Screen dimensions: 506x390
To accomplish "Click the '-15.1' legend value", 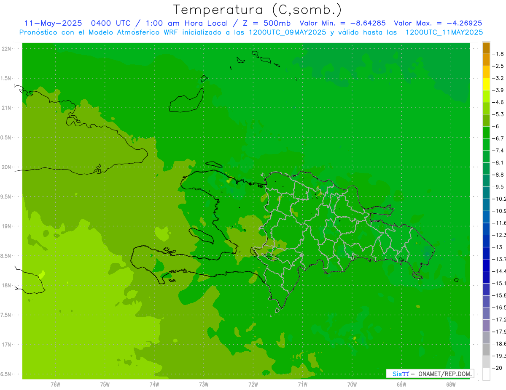I will [x=499, y=283].
